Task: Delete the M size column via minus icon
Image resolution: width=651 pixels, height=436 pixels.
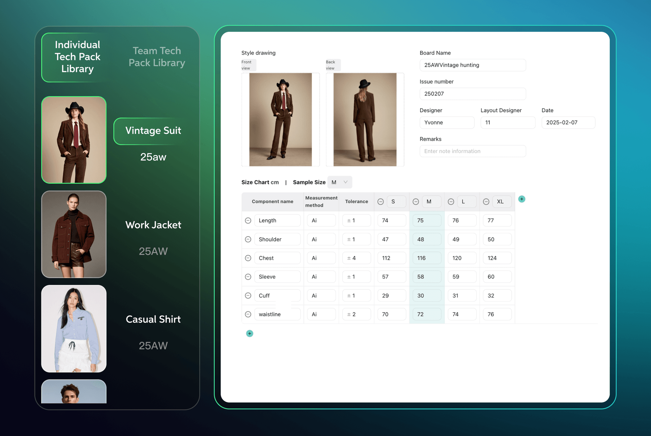Action: click(x=416, y=202)
